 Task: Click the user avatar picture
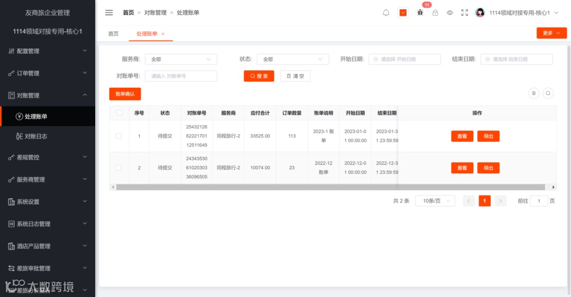pos(480,13)
